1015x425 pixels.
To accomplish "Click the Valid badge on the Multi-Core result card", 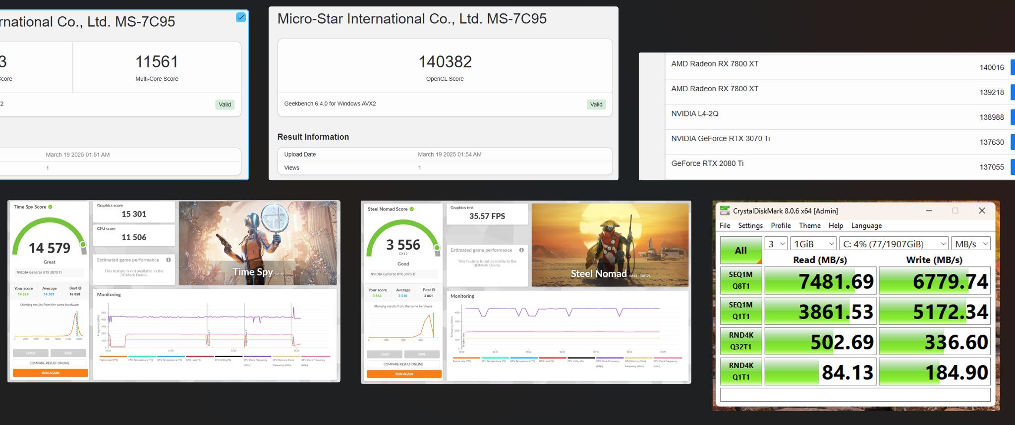I will pos(225,105).
